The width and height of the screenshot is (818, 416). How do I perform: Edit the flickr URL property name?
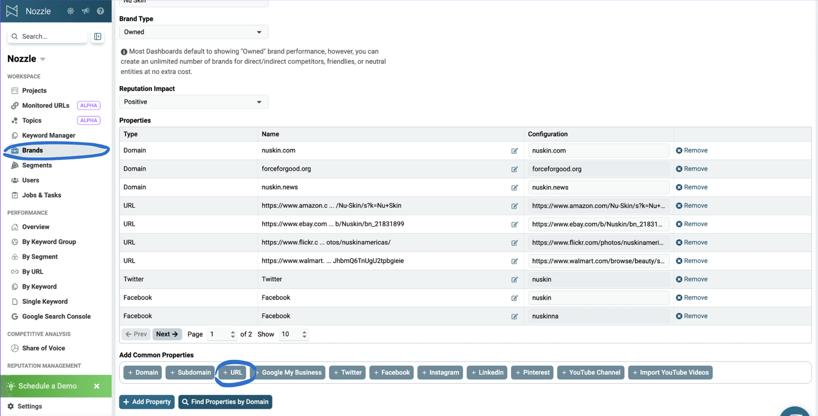coord(514,243)
